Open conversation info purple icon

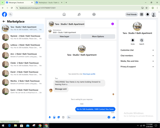click(113, 24)
